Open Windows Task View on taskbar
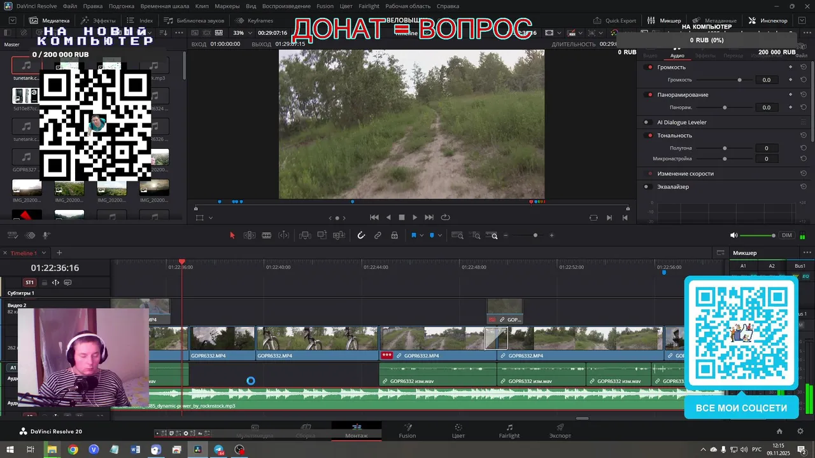This screenshot has height=458, width=815. [x=30, y=450]
